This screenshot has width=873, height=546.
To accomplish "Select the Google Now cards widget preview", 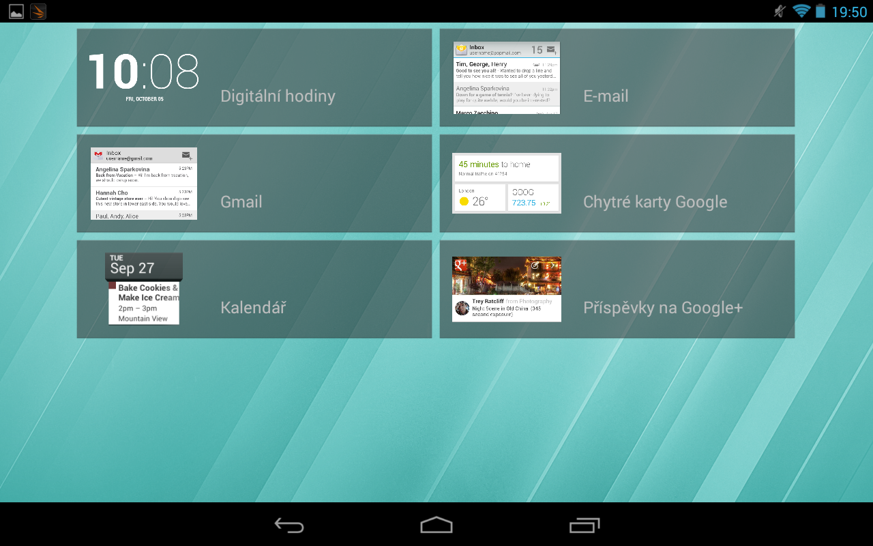I will click(507, 184).
